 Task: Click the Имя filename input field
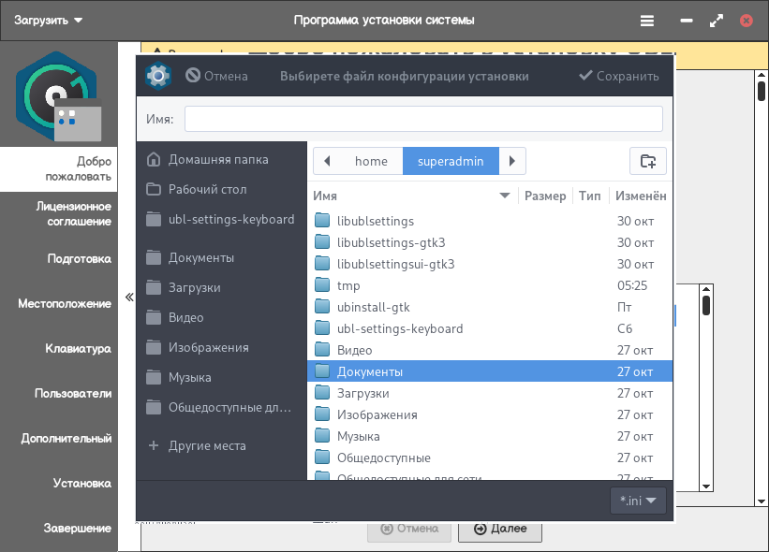423,119
